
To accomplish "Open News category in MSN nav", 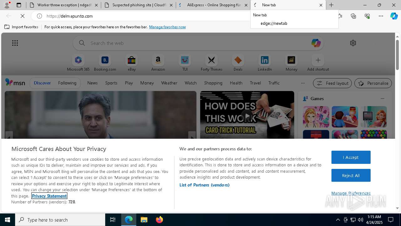I will coord(92,83).
